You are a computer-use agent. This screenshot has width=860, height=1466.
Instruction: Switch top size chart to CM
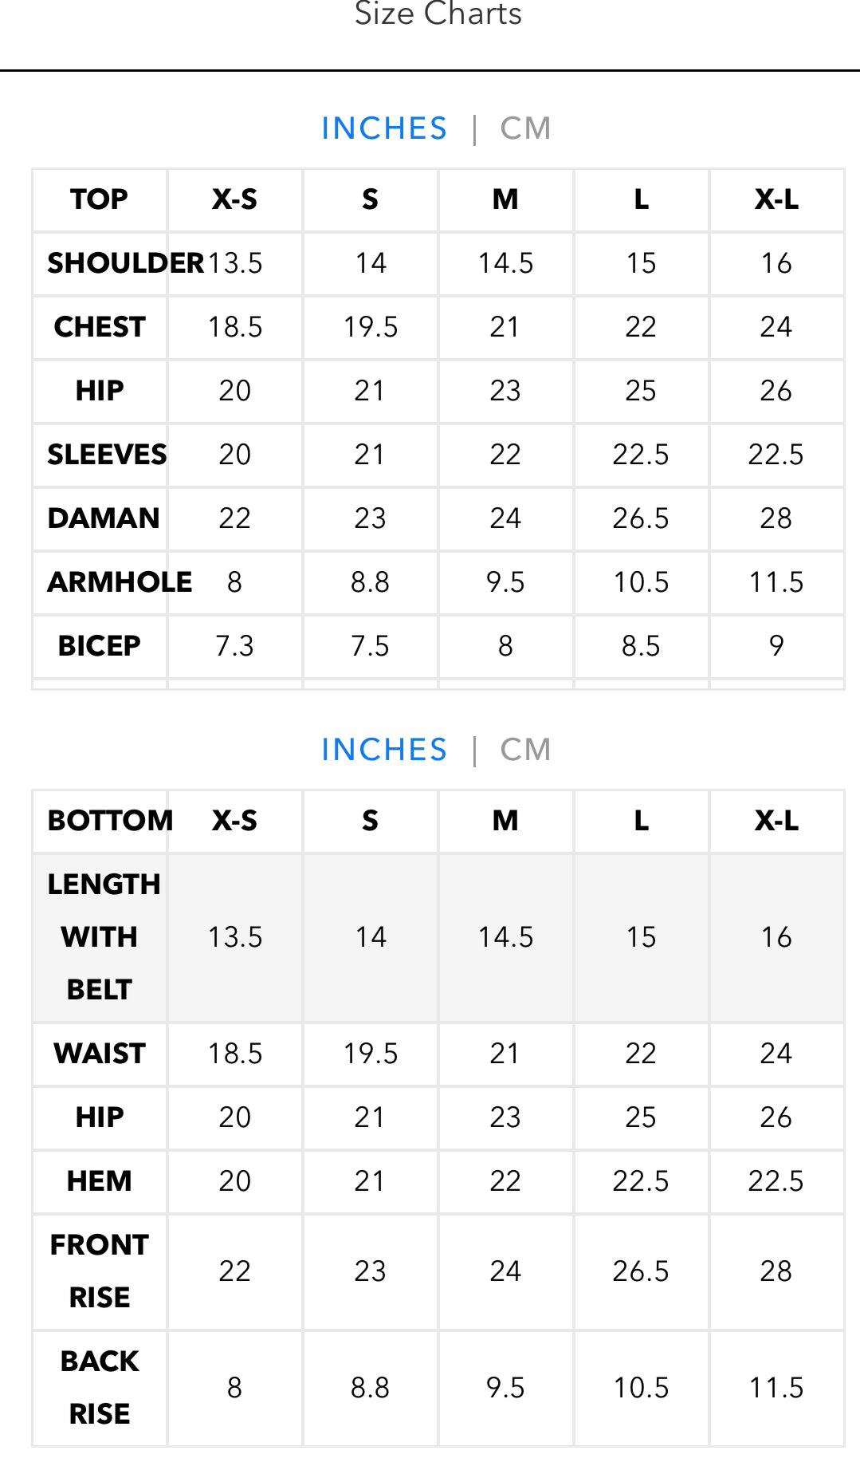click(x=525, y=128)
